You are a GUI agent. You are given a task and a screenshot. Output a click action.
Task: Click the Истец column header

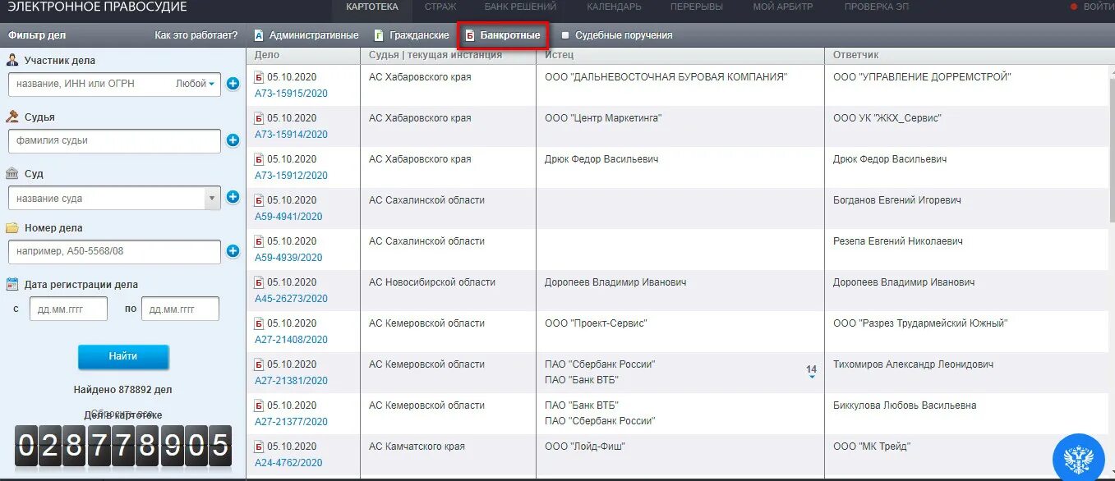[680, 55]
